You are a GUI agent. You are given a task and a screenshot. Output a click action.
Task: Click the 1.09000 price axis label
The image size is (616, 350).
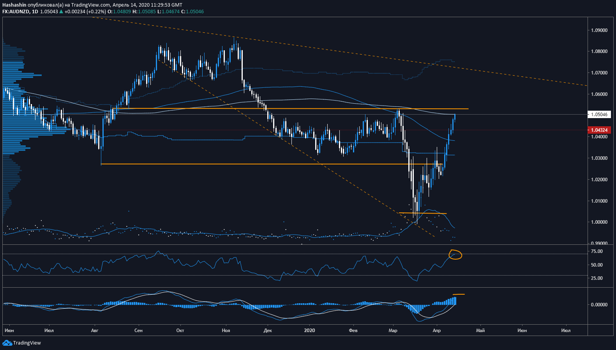[599, 30]
